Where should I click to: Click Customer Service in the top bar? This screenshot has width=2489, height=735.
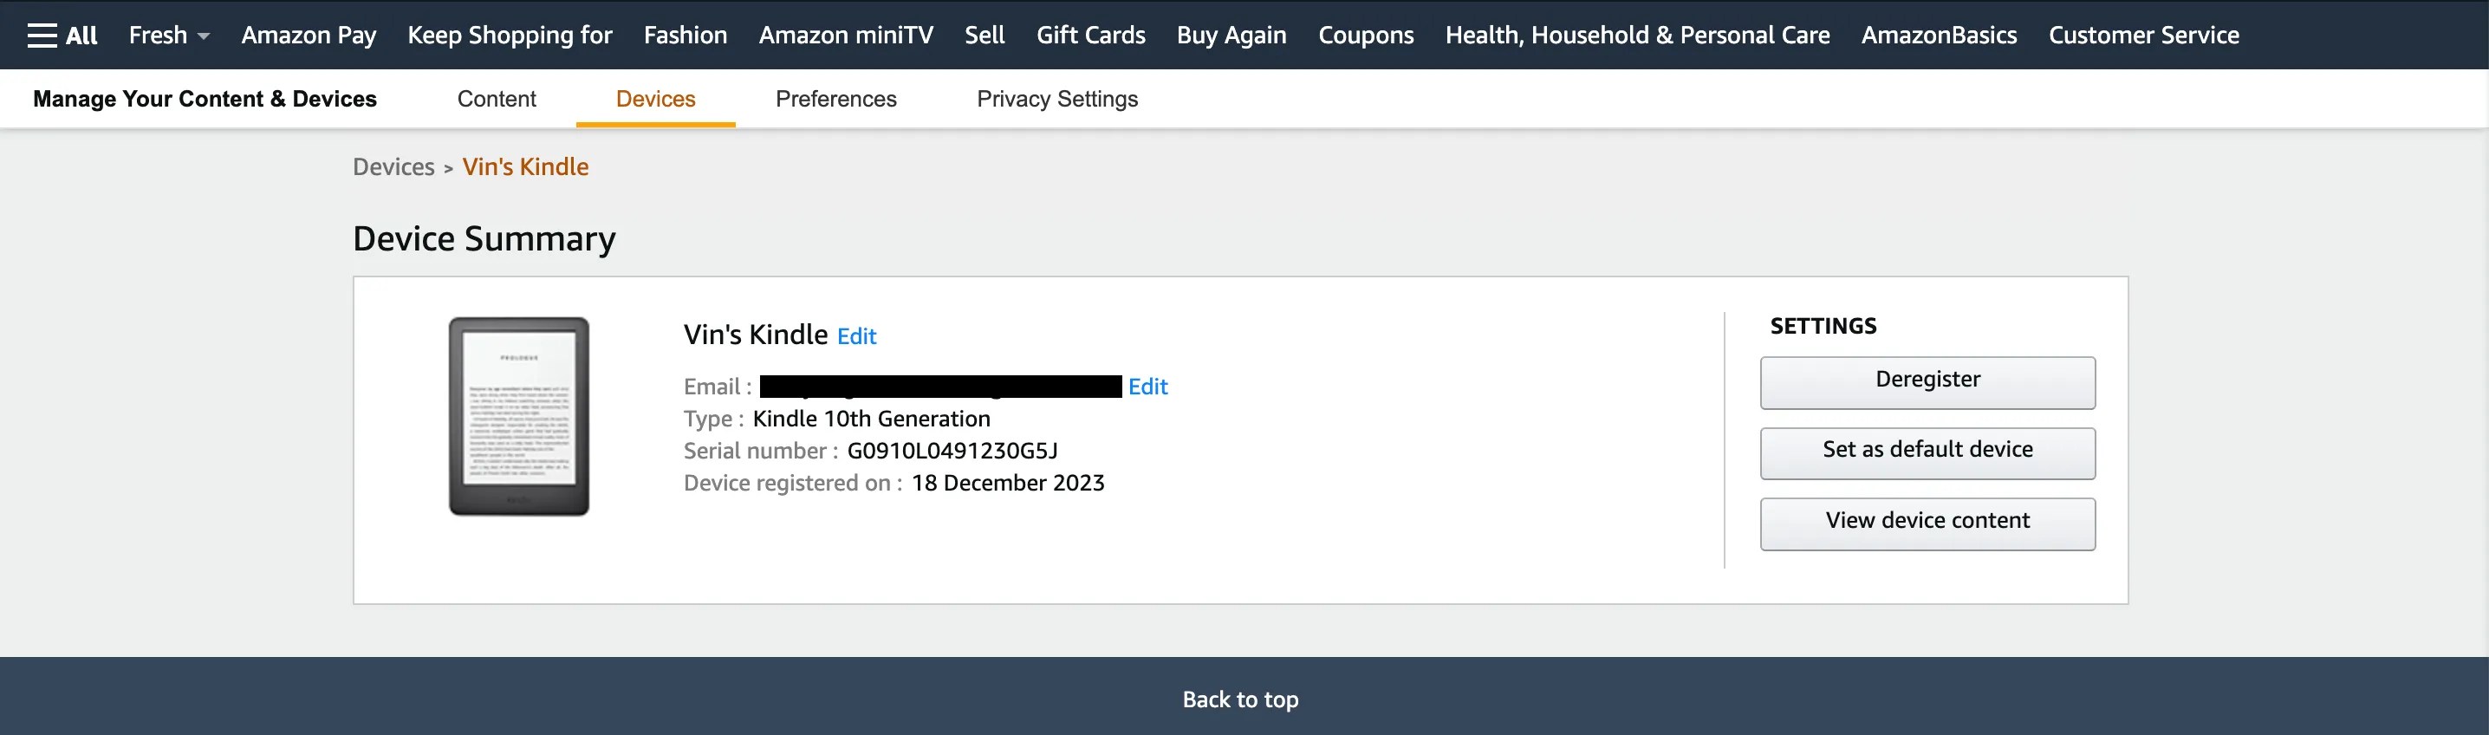point(2143,35)
